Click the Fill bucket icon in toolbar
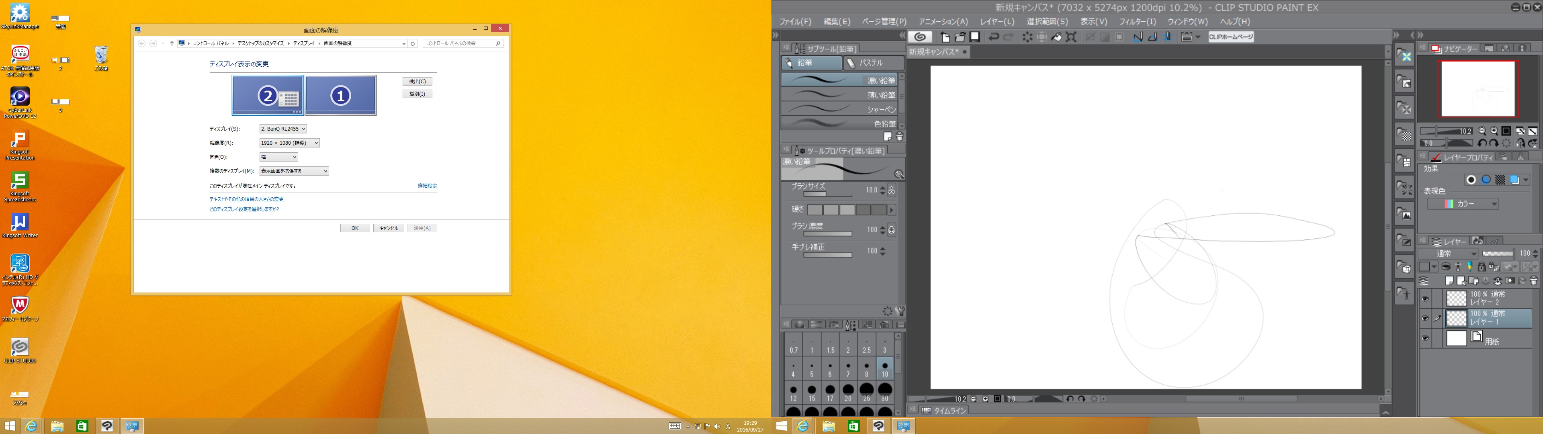The image size is (1543, 434). pyautogui.click(x=1057, y=37)
